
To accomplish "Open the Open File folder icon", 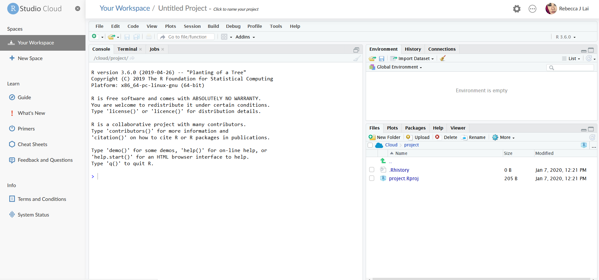I will coord(111,37).
